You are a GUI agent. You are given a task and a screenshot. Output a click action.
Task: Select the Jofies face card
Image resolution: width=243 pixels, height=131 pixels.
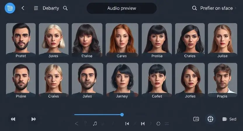190,81
